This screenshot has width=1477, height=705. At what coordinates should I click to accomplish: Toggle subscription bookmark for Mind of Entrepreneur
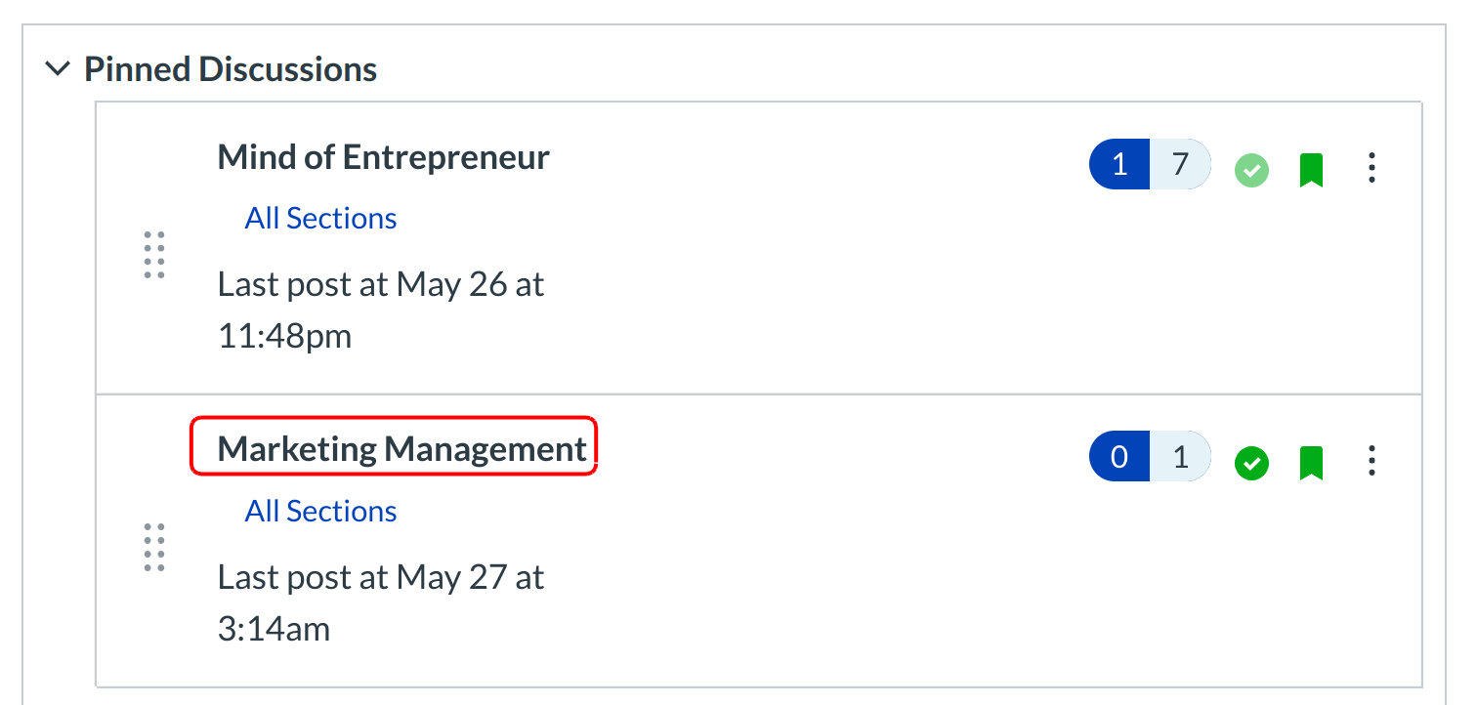(1311, 169)
